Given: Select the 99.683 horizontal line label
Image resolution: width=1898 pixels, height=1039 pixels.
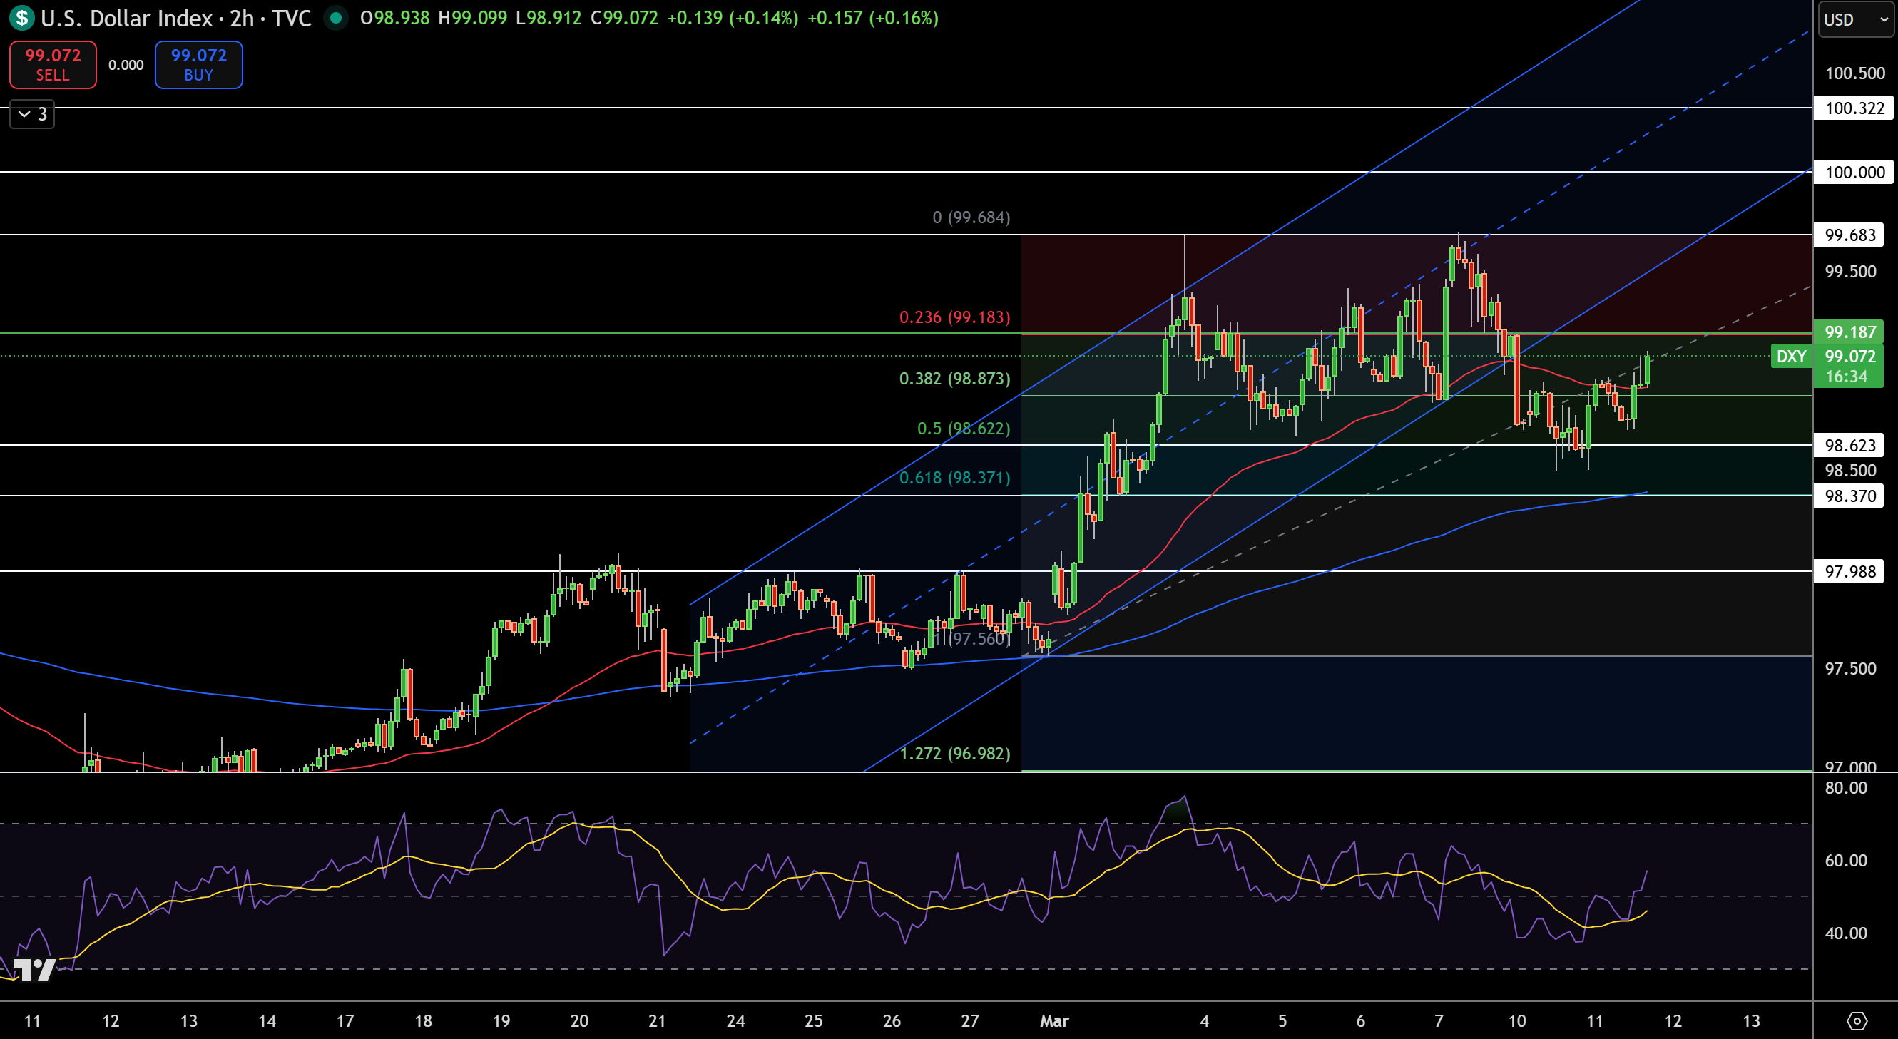Looking at the screenshot, I should [1849, 235].
